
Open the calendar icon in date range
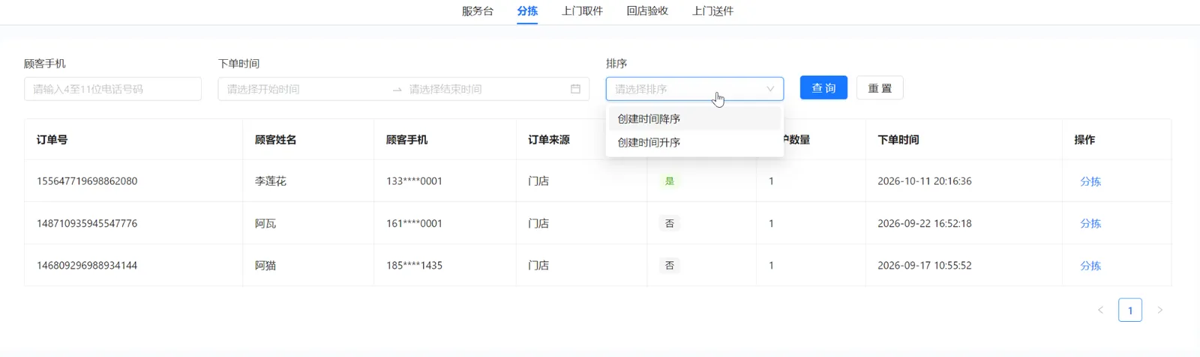click(x=575, y=89)
